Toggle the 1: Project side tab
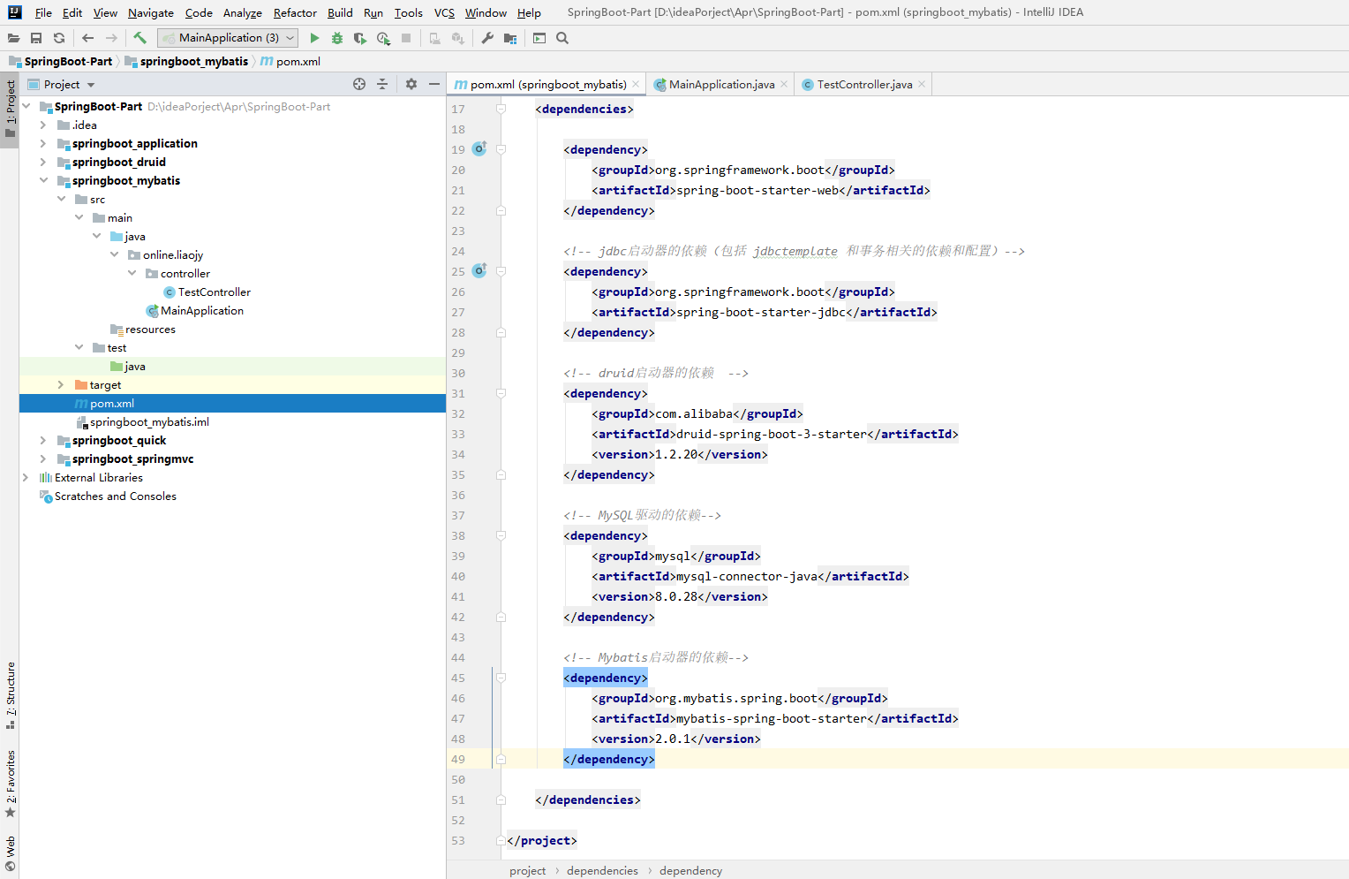This screenshot has height=879, width=1349. (x=10, y=109)
